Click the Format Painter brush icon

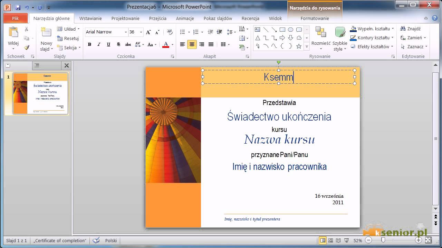coord(27,48)
